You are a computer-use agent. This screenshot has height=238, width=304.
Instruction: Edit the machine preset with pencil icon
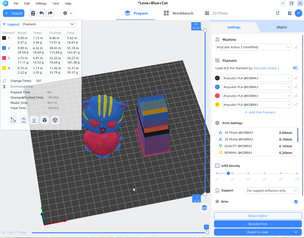point(296,47)
